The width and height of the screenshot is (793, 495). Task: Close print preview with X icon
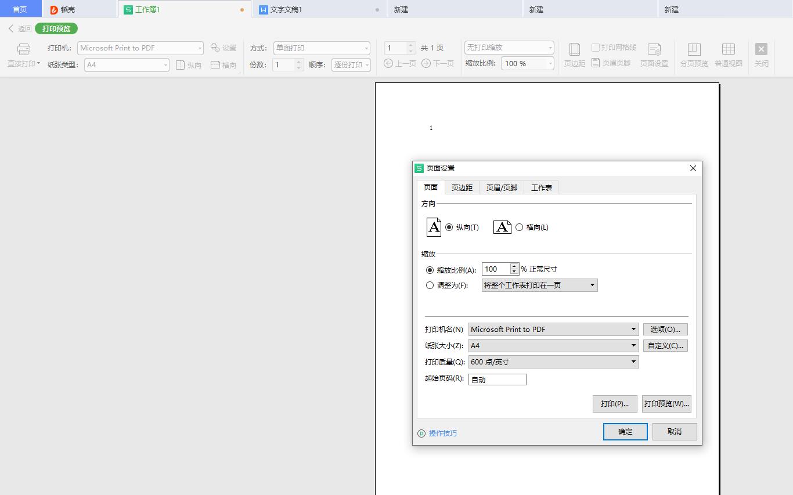[x=761, y=49]
